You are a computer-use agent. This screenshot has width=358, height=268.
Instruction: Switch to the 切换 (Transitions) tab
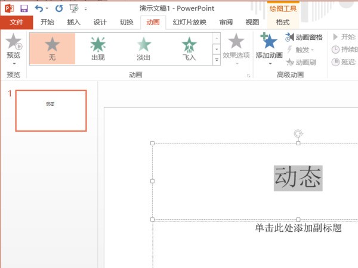tap(126, 23)
